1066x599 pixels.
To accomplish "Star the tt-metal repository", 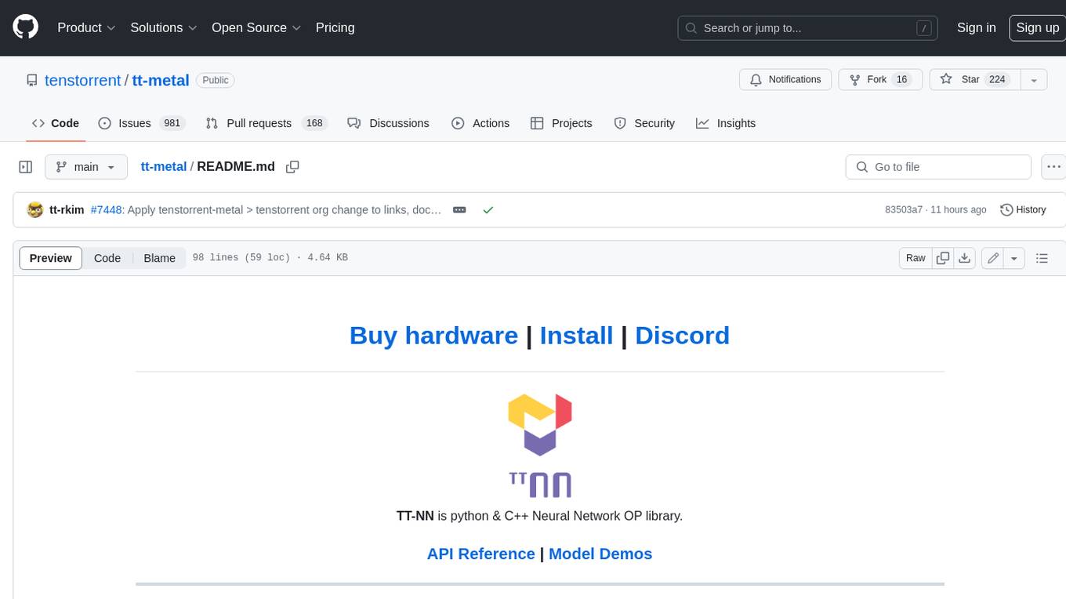I will click(x=975, y=80).
